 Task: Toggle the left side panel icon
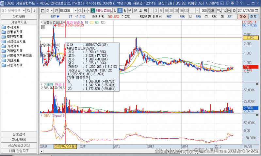42,11
